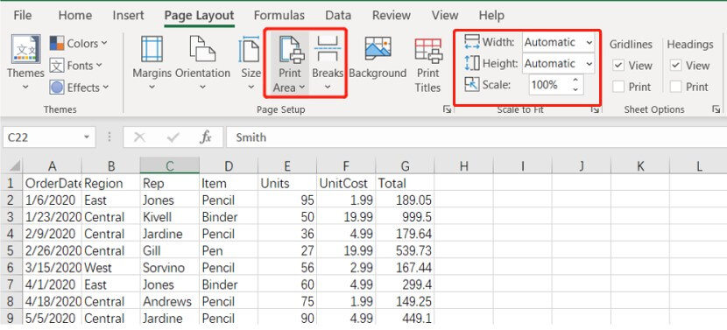Viewport: 727px width, 330px height.
Task: Open the Page Setup dialog launcher
Action: (x=447, y=109)
